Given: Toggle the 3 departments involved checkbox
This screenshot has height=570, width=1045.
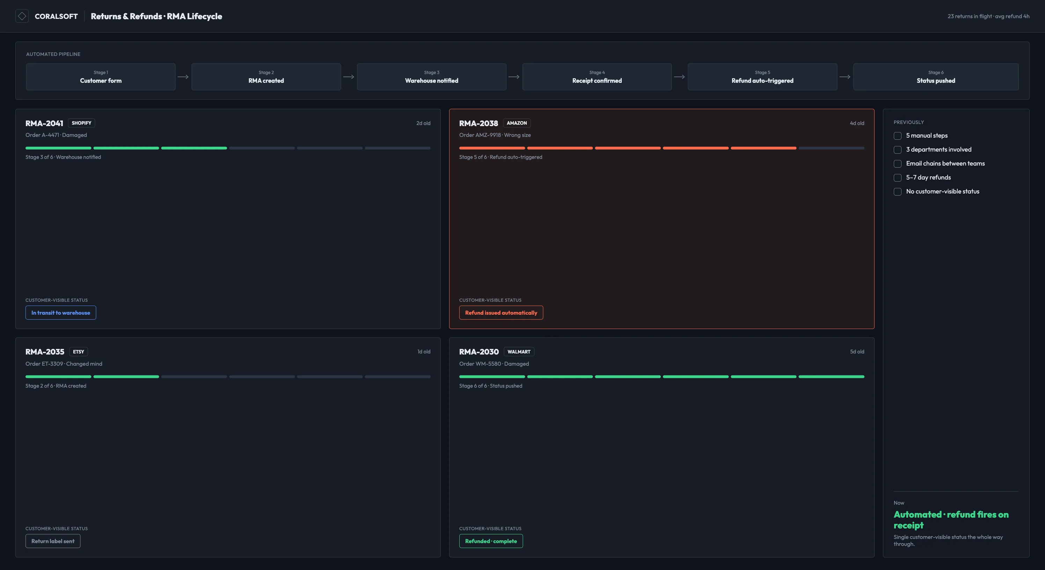Looking at the screenshot, I should [x=897, y=150].
